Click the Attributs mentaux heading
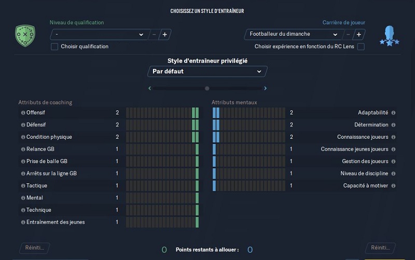The height and width of the screenshot is (260, 415). (234, 103)
